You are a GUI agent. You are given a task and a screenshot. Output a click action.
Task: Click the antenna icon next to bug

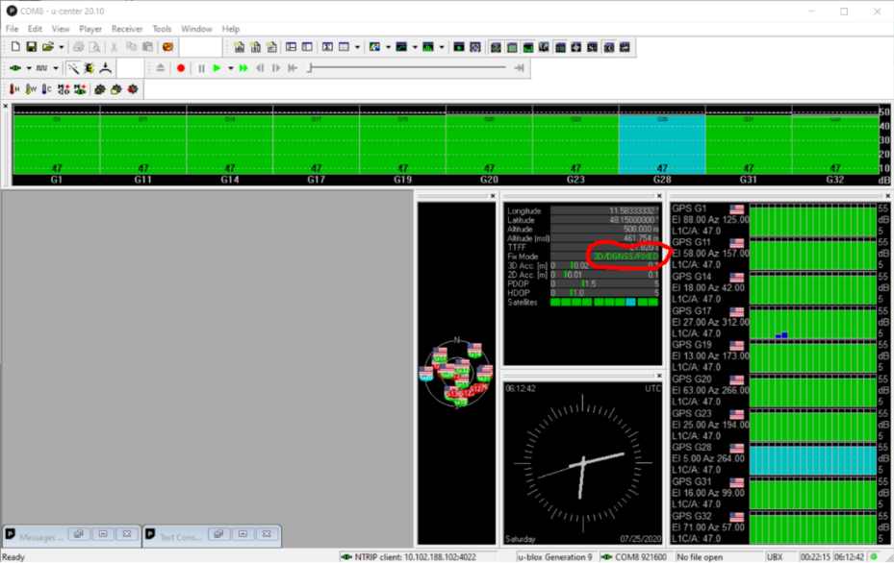(106, 68)
